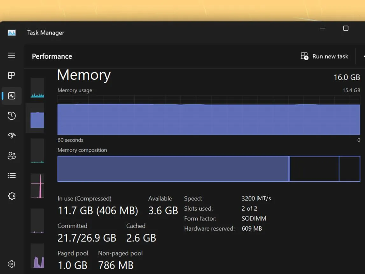Click the Task Manager app icon in title bar
The width and height of the screenshot is (365, 274).
pos(11,32)
